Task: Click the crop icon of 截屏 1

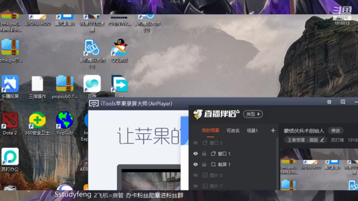Action: point(213,164)
